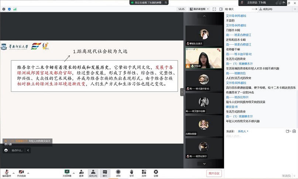Screen dimensions: 298x179
Task: Open the apps icon in toolbar
Action: (x=144, y=172)
